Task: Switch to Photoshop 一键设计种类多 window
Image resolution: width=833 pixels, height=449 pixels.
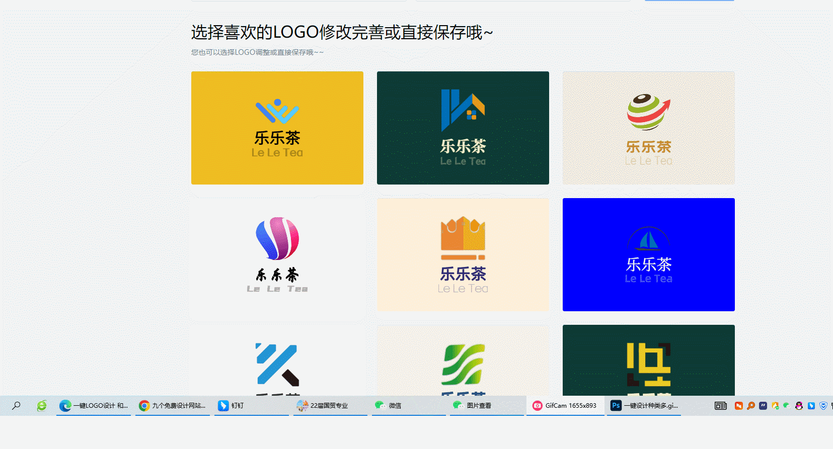Action: pos(644,405)
